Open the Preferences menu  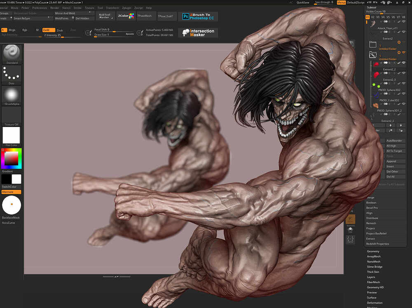[x=40, y=8]
